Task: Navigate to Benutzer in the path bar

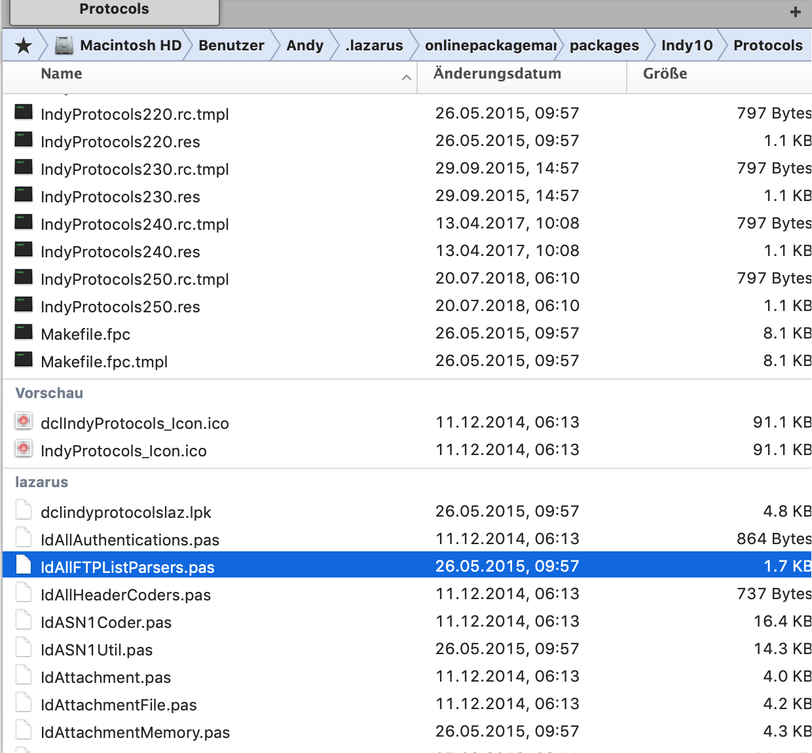Action: pyautogui.click(x=231, y=46)
